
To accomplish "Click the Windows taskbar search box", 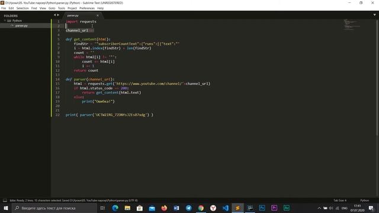I will point(54,208).
